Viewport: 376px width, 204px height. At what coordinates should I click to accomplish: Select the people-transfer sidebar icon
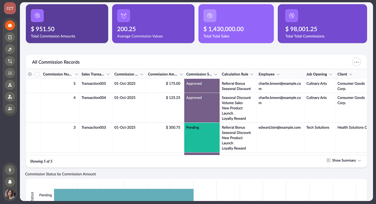[10, 61]
